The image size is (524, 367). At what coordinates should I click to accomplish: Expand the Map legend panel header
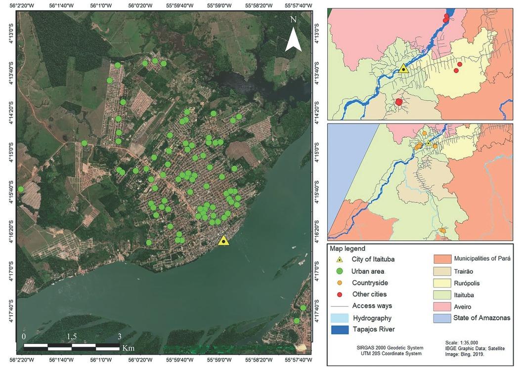tap(349, 248)
